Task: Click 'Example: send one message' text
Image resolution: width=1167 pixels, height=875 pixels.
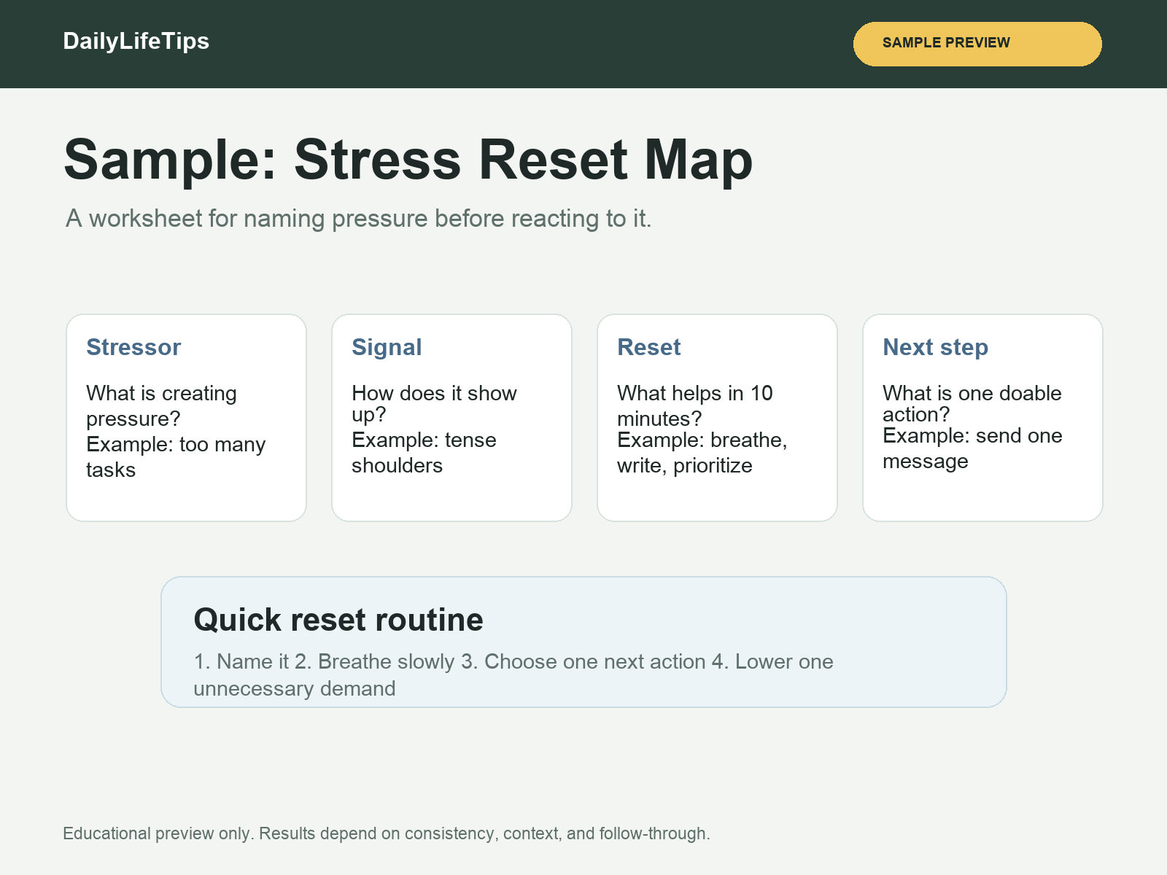Action: coord(972,448)
